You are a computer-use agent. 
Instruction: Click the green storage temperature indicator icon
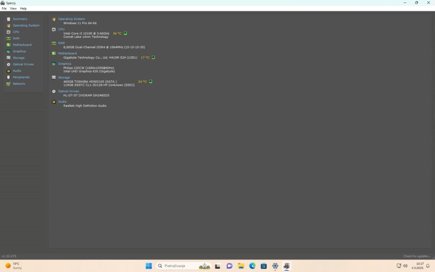coord(151,81)
